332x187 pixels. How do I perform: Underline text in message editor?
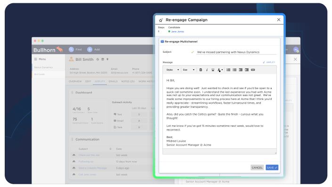tap(213, 70)
